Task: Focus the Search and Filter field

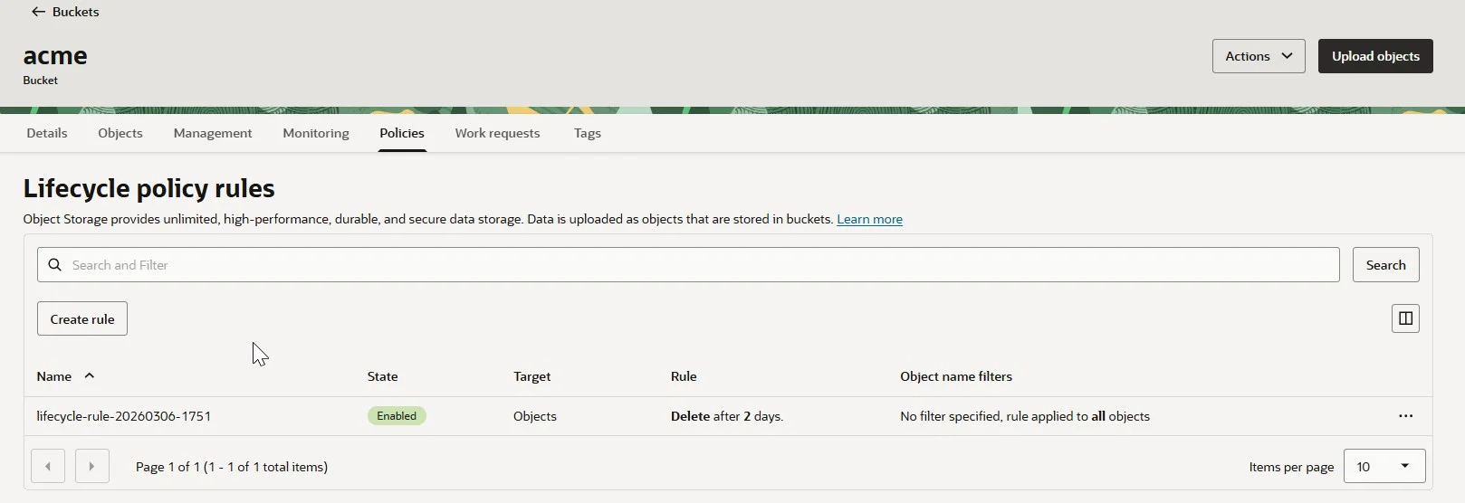Action: [x=688, y=265]
